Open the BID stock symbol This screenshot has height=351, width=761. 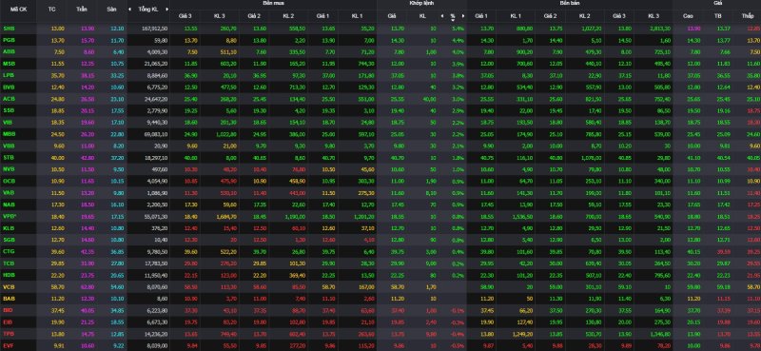click(8, 310)
